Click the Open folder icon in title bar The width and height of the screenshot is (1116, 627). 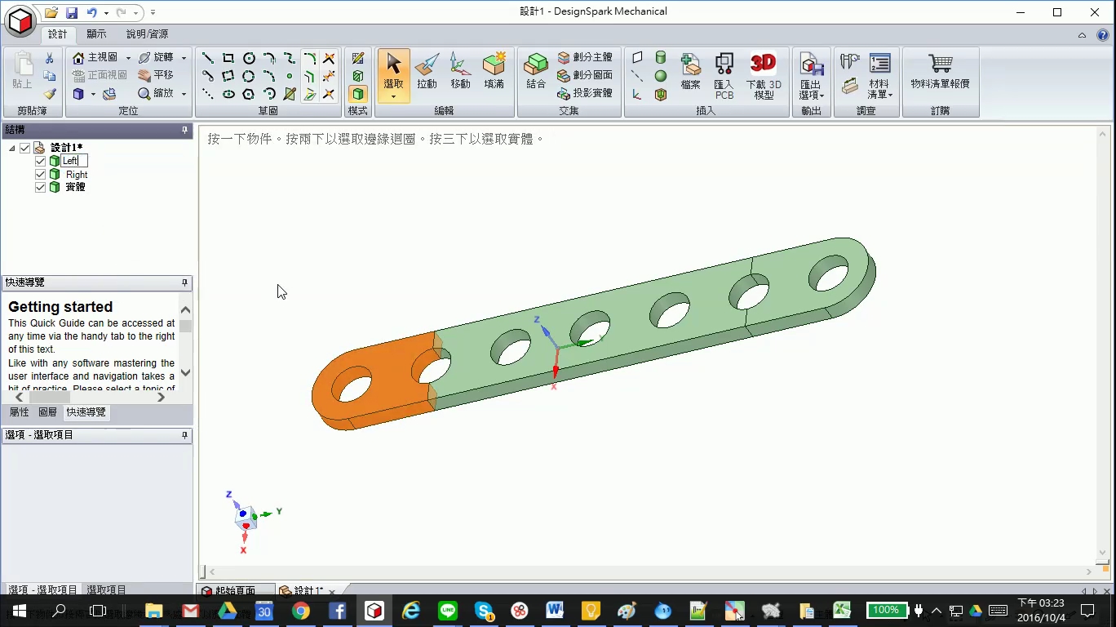(51, 12)
